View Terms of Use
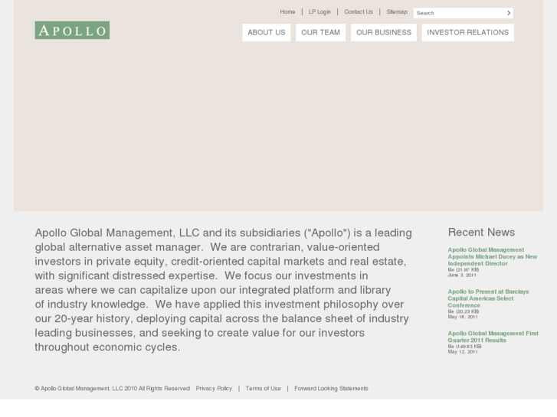The height and width of the screenshot is (417, 557). click(264, 388)
